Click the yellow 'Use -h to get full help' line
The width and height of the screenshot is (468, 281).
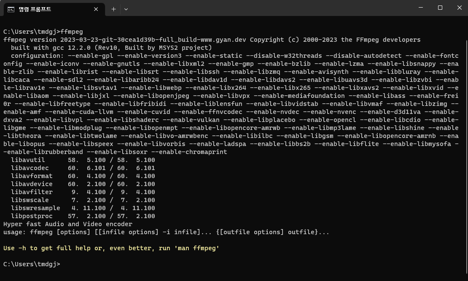[111, 249]
